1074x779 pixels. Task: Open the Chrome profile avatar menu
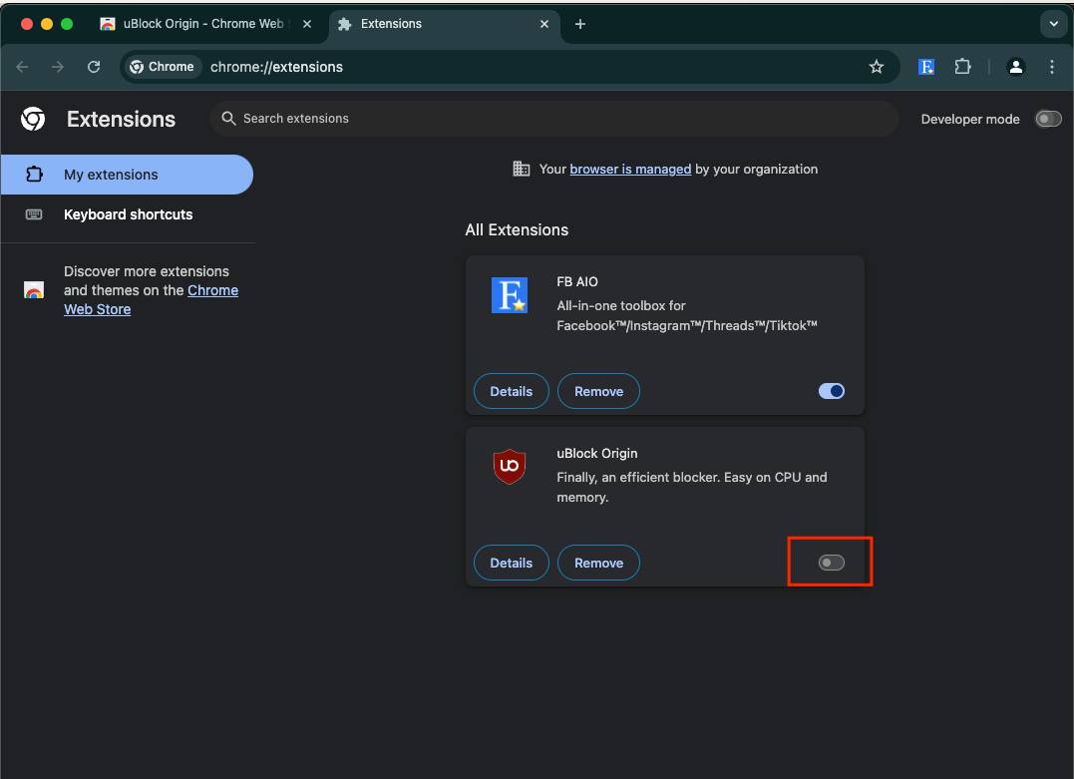point(1016,67)
